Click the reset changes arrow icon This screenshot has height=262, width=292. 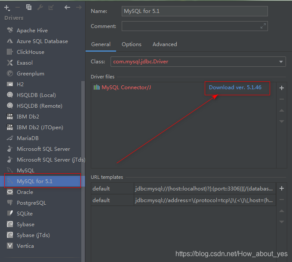(x=51, y=7)
